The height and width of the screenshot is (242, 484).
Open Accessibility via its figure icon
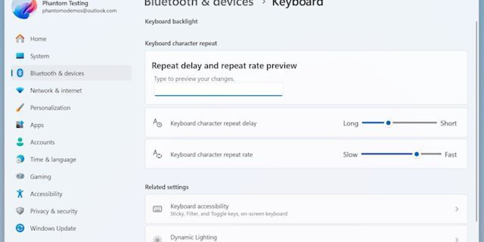coord(20,194)
